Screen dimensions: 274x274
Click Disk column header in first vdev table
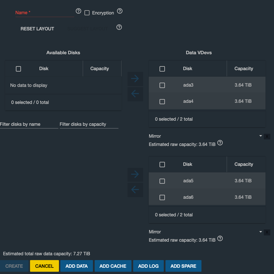point(188,68)
